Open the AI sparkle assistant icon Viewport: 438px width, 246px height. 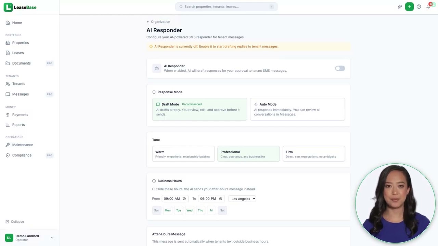(x=400, y=6)
